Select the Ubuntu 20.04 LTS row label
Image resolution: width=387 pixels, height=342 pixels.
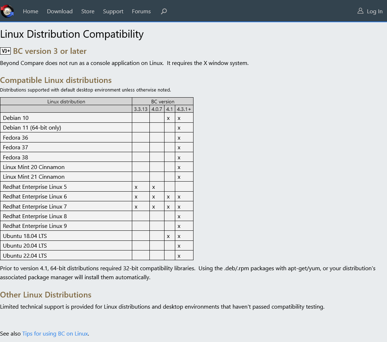(25, 246)
